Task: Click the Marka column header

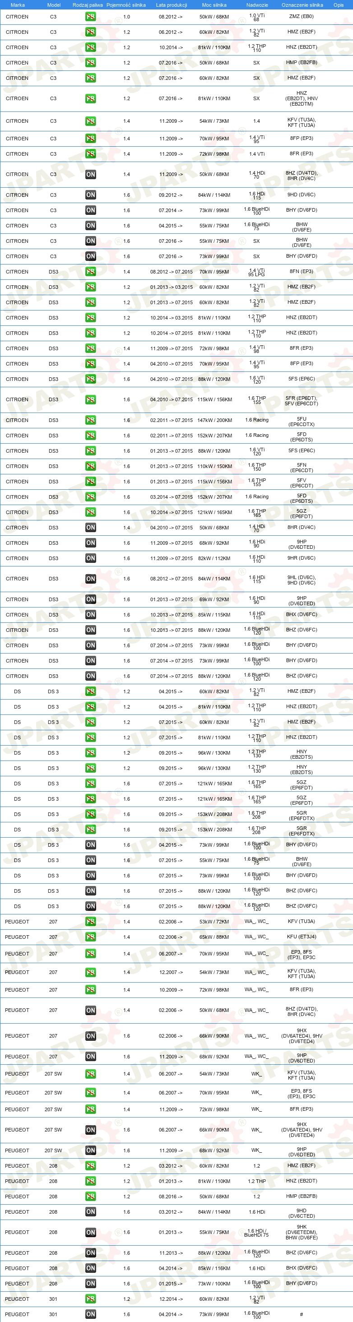Action: tap(18, 5)
